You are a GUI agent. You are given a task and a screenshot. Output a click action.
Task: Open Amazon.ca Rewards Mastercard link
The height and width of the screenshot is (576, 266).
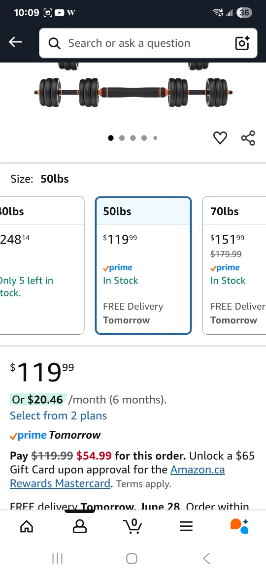point(117,477)
